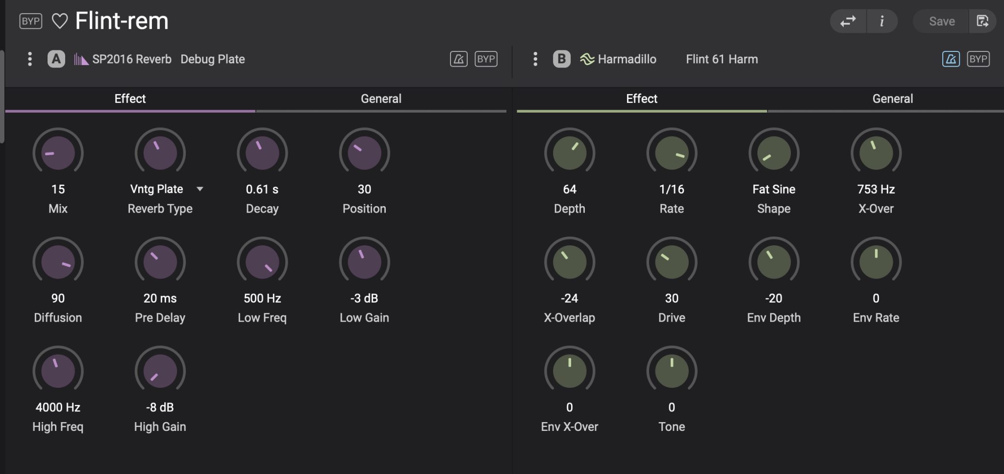Click the 4000 Hz High Freq value
Image resolution: width=1004 pixels, height=474 pixels.
coord(58,407)
